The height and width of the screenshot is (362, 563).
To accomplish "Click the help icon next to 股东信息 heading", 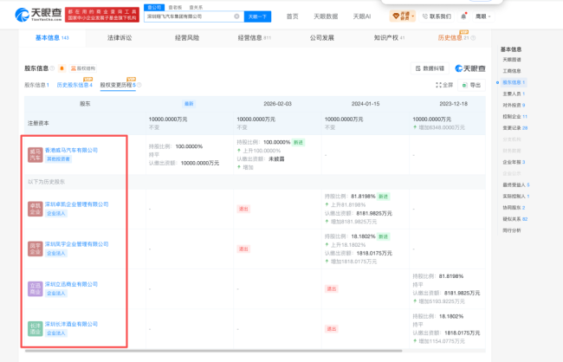I will click(52, 68).
